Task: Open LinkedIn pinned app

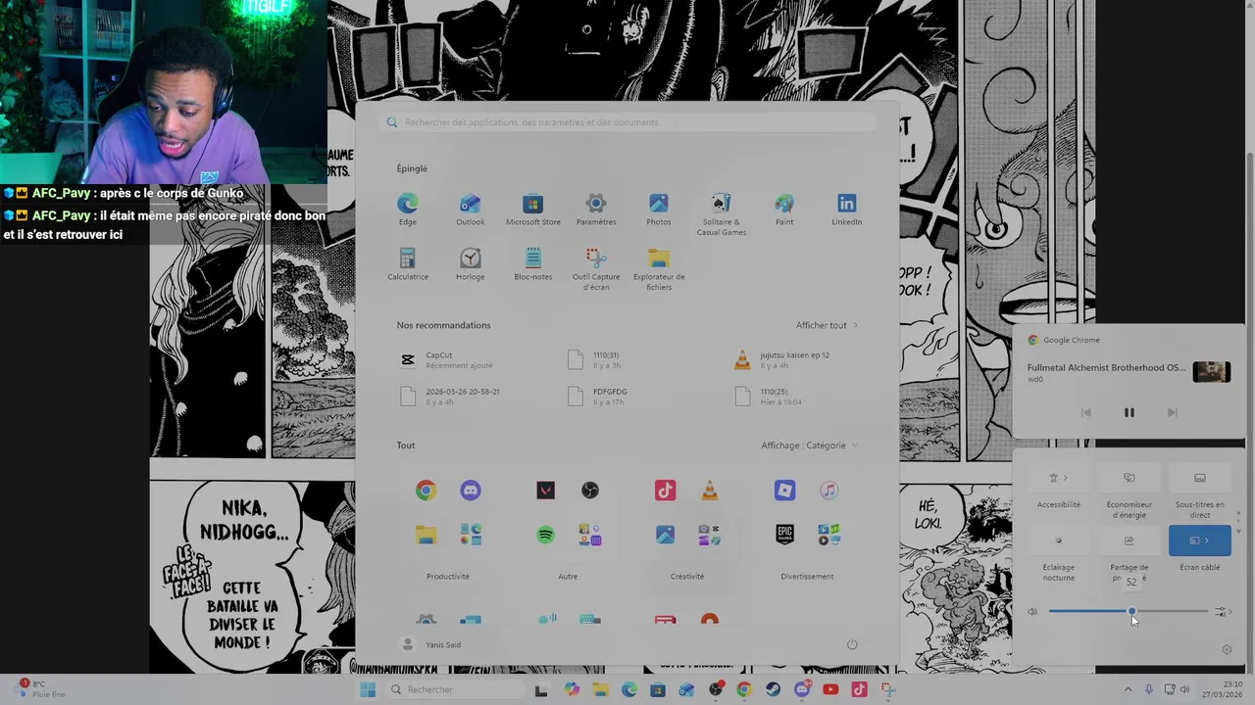Action: tap(847, 209)
